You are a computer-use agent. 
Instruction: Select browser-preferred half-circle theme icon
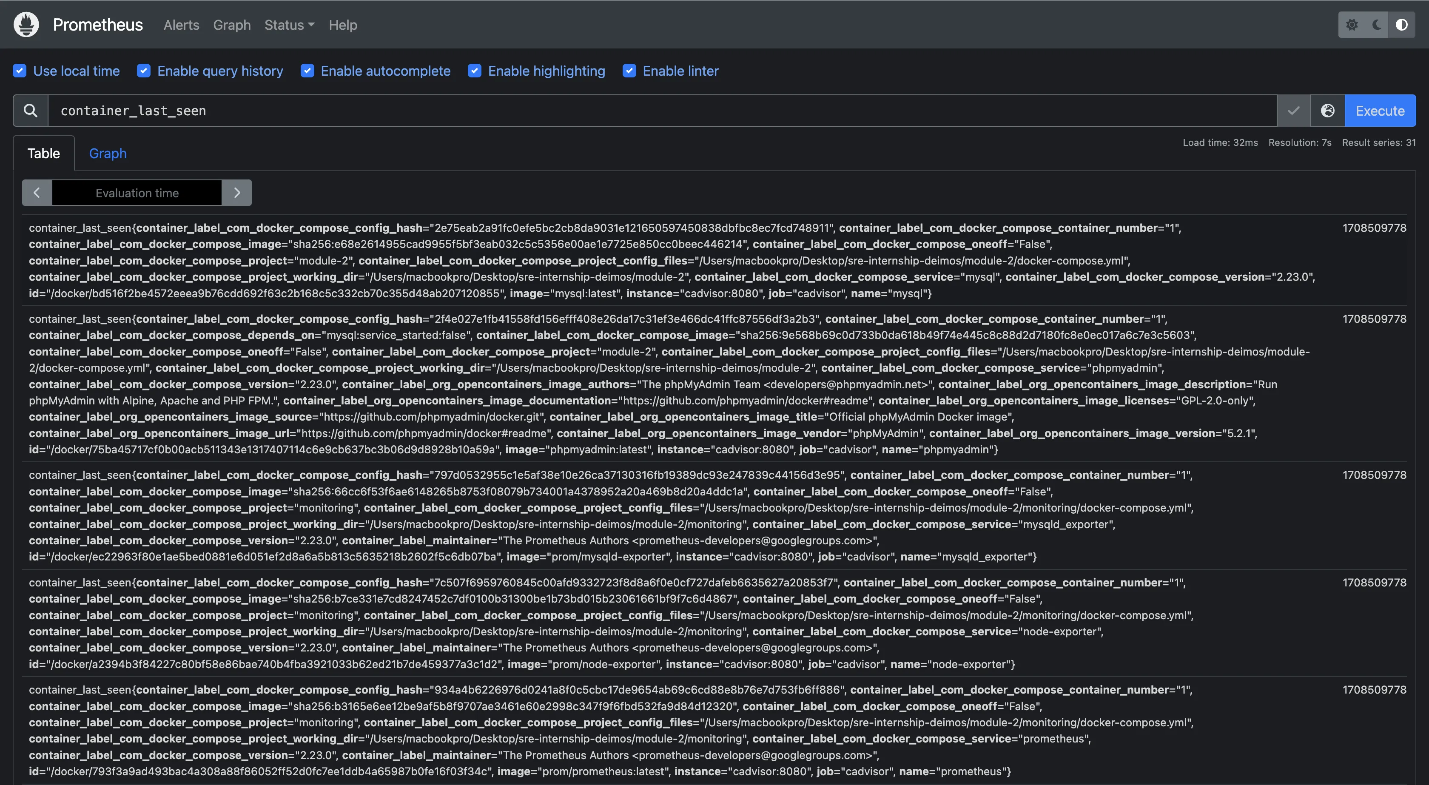click(1401, 24)
